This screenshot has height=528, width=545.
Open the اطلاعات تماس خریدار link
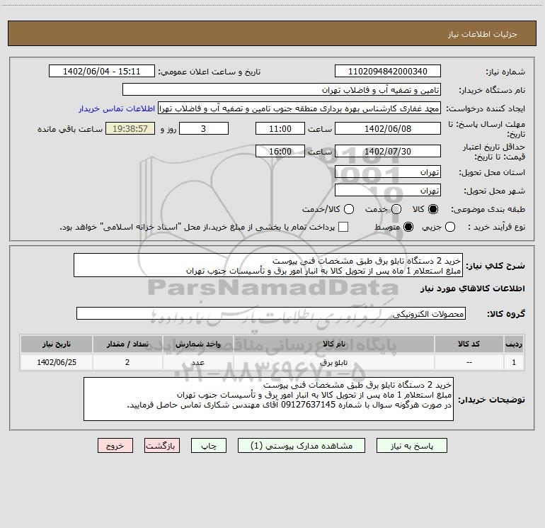(117, 108)
